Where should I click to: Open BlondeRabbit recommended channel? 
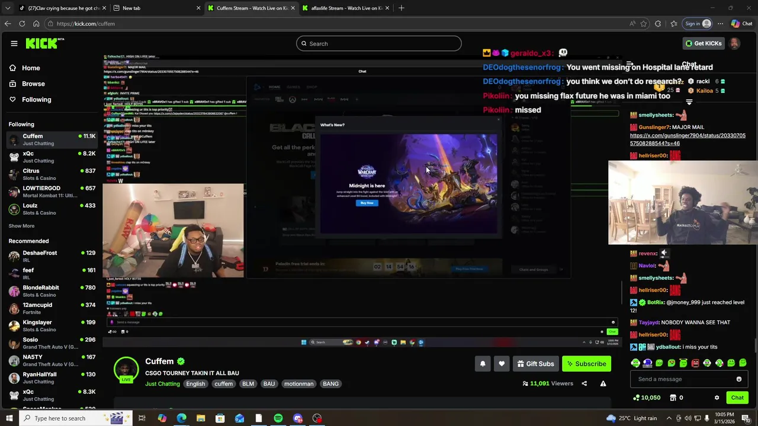[x=52, y=291]
